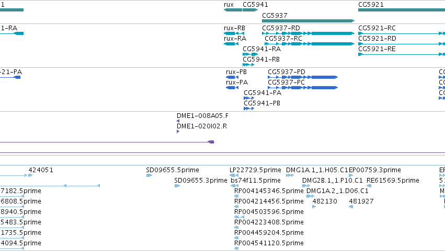Click the RP004145346.5prime EST arrow

[x=236, y=196]
